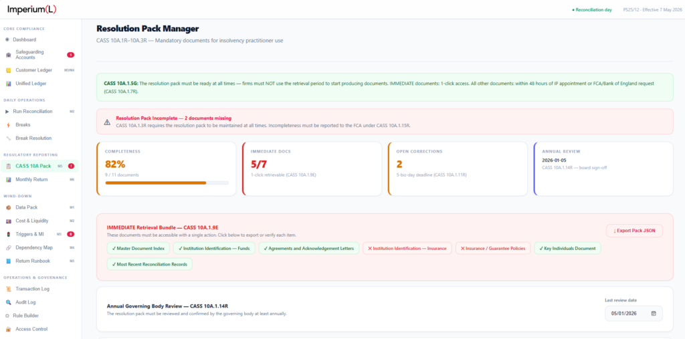Click the Reconciliation day status indicator
Image resolution: width=685 pixels, height=339 pixels.
click(x=591, y=9)
